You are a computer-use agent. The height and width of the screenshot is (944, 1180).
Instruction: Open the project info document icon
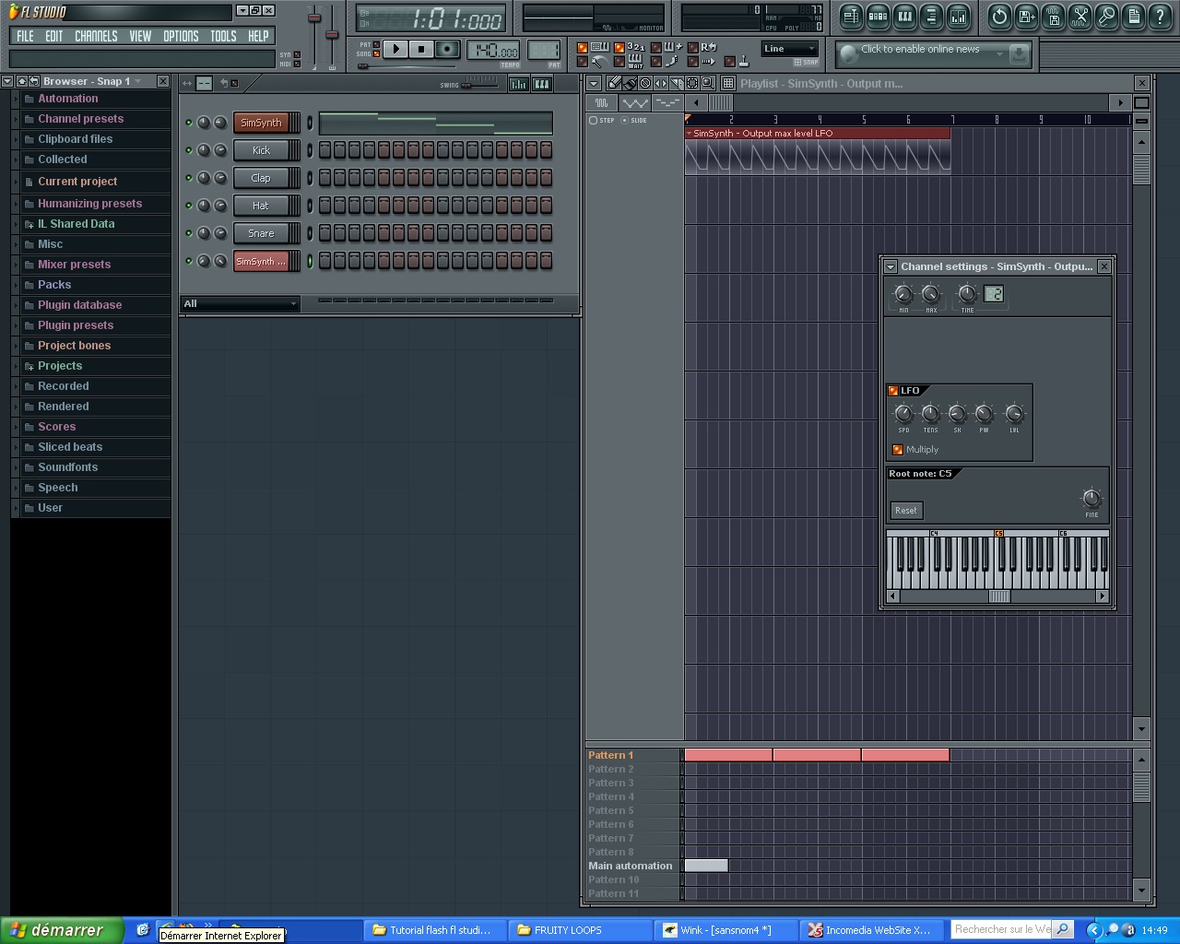pos(1133,17)
